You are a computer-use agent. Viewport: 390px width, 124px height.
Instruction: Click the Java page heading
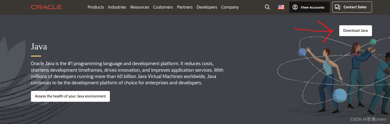click(39, 46)
